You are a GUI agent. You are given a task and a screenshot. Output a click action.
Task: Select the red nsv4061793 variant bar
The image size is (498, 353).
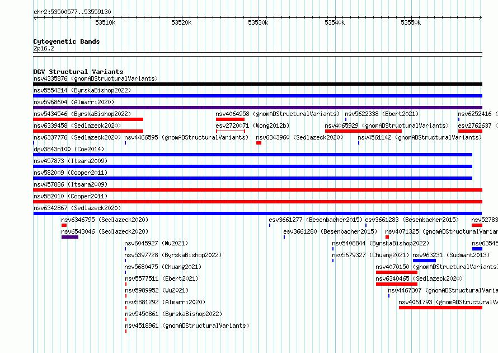(440, 308)
